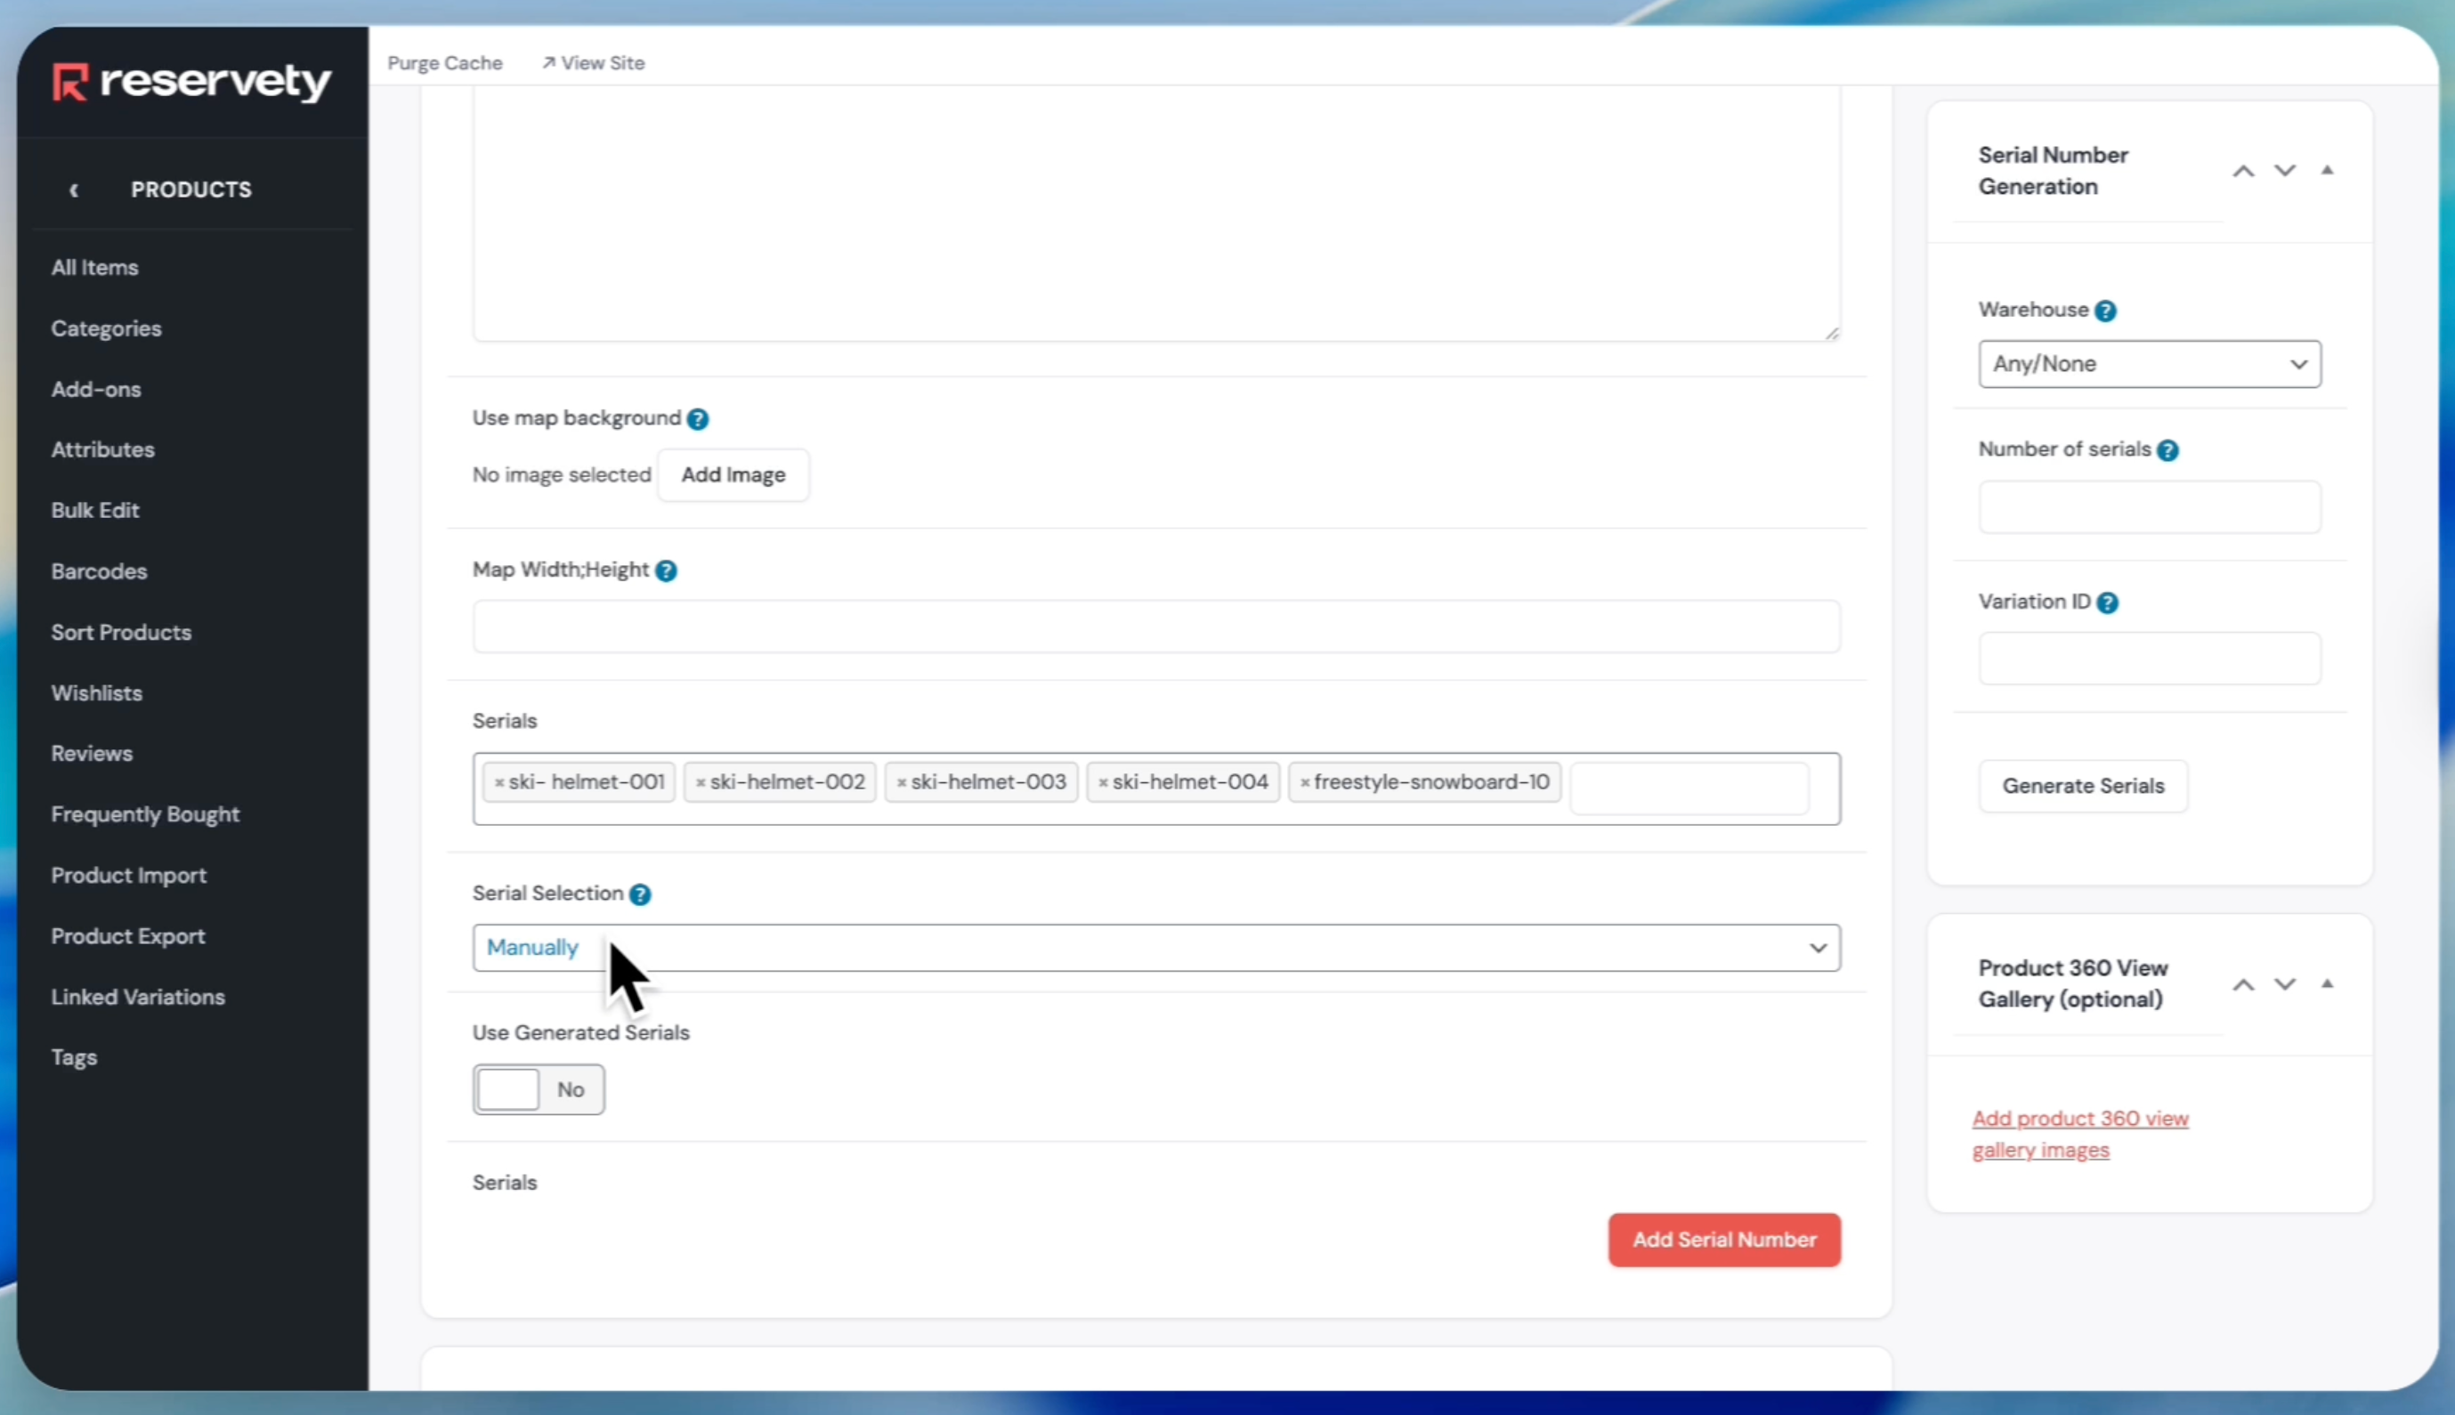Open the Warehouse Any/None dropdown
Screen dimensions: 2455x1415
[2149, 365]
